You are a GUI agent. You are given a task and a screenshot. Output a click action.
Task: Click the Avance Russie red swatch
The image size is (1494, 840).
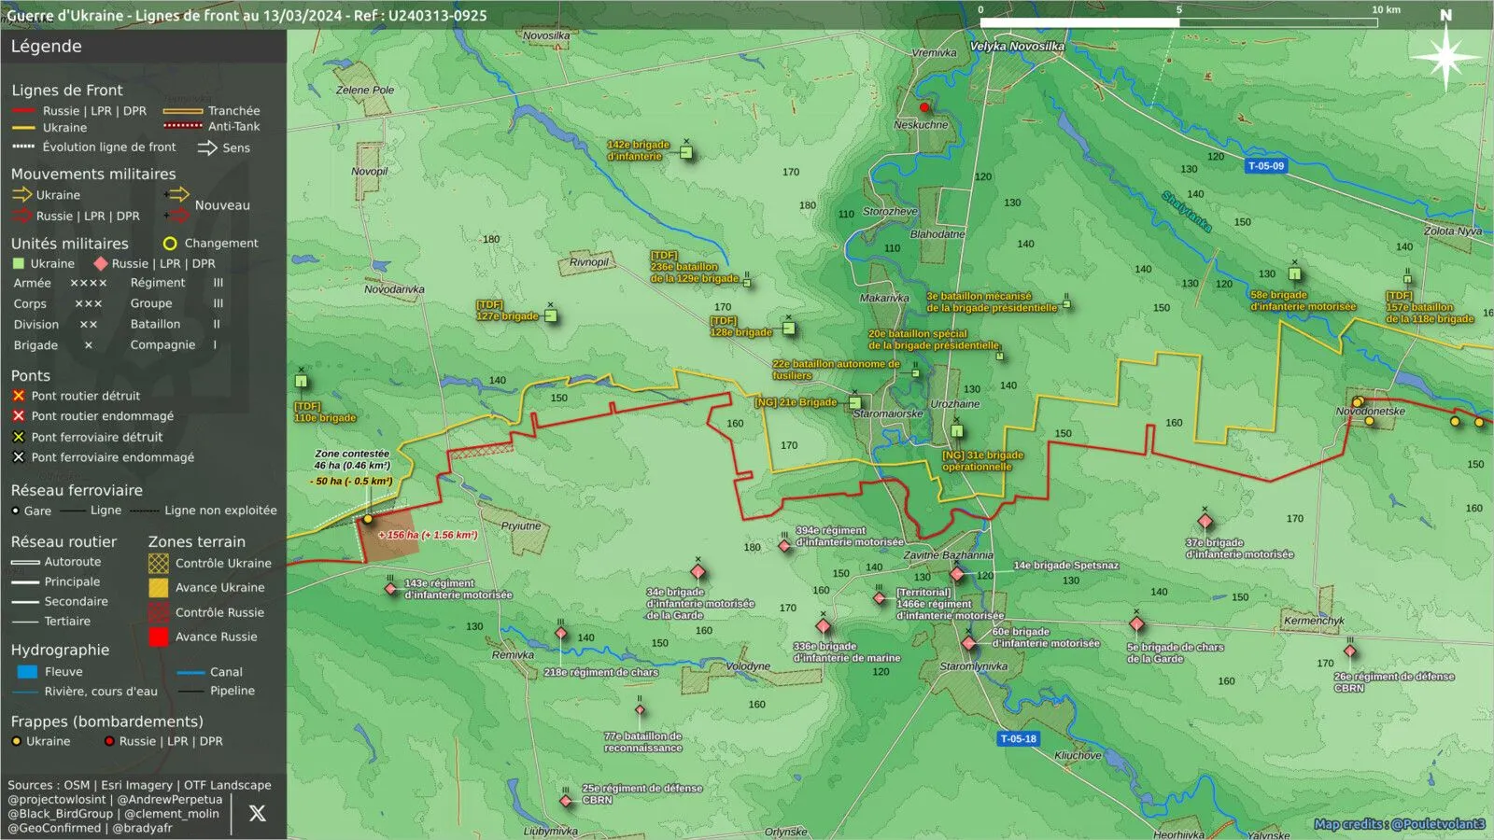159,637
